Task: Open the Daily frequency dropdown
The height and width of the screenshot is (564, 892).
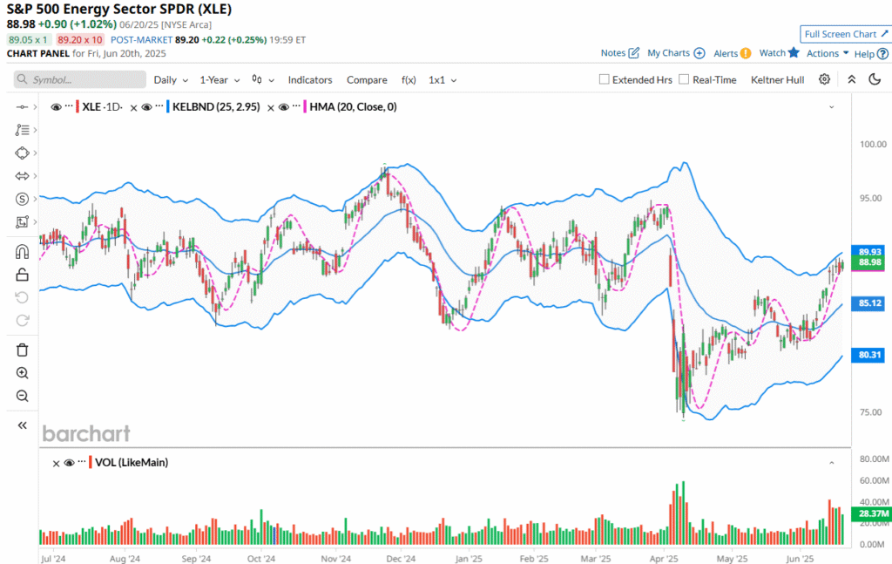Action: (x=171, y=79)
